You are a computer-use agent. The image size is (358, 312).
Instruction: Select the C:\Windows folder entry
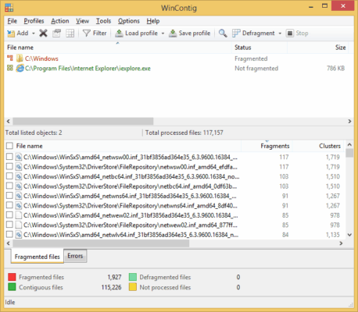pyautogui.click(x=41, y=58)
